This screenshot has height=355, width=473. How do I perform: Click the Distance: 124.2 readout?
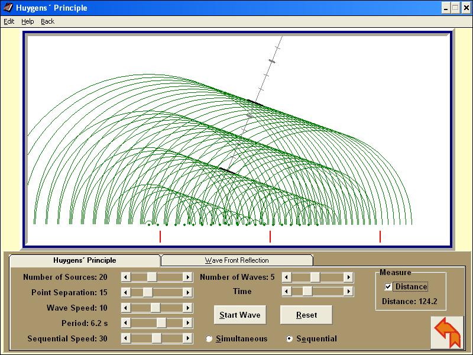(409, 301)
